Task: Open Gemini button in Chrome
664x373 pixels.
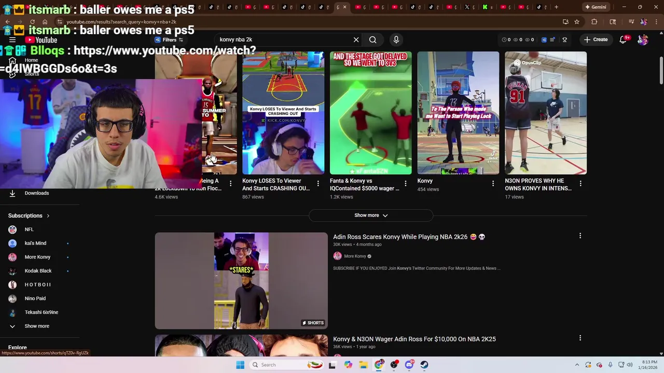Action: pyautogui.click(x=596, y=7)
